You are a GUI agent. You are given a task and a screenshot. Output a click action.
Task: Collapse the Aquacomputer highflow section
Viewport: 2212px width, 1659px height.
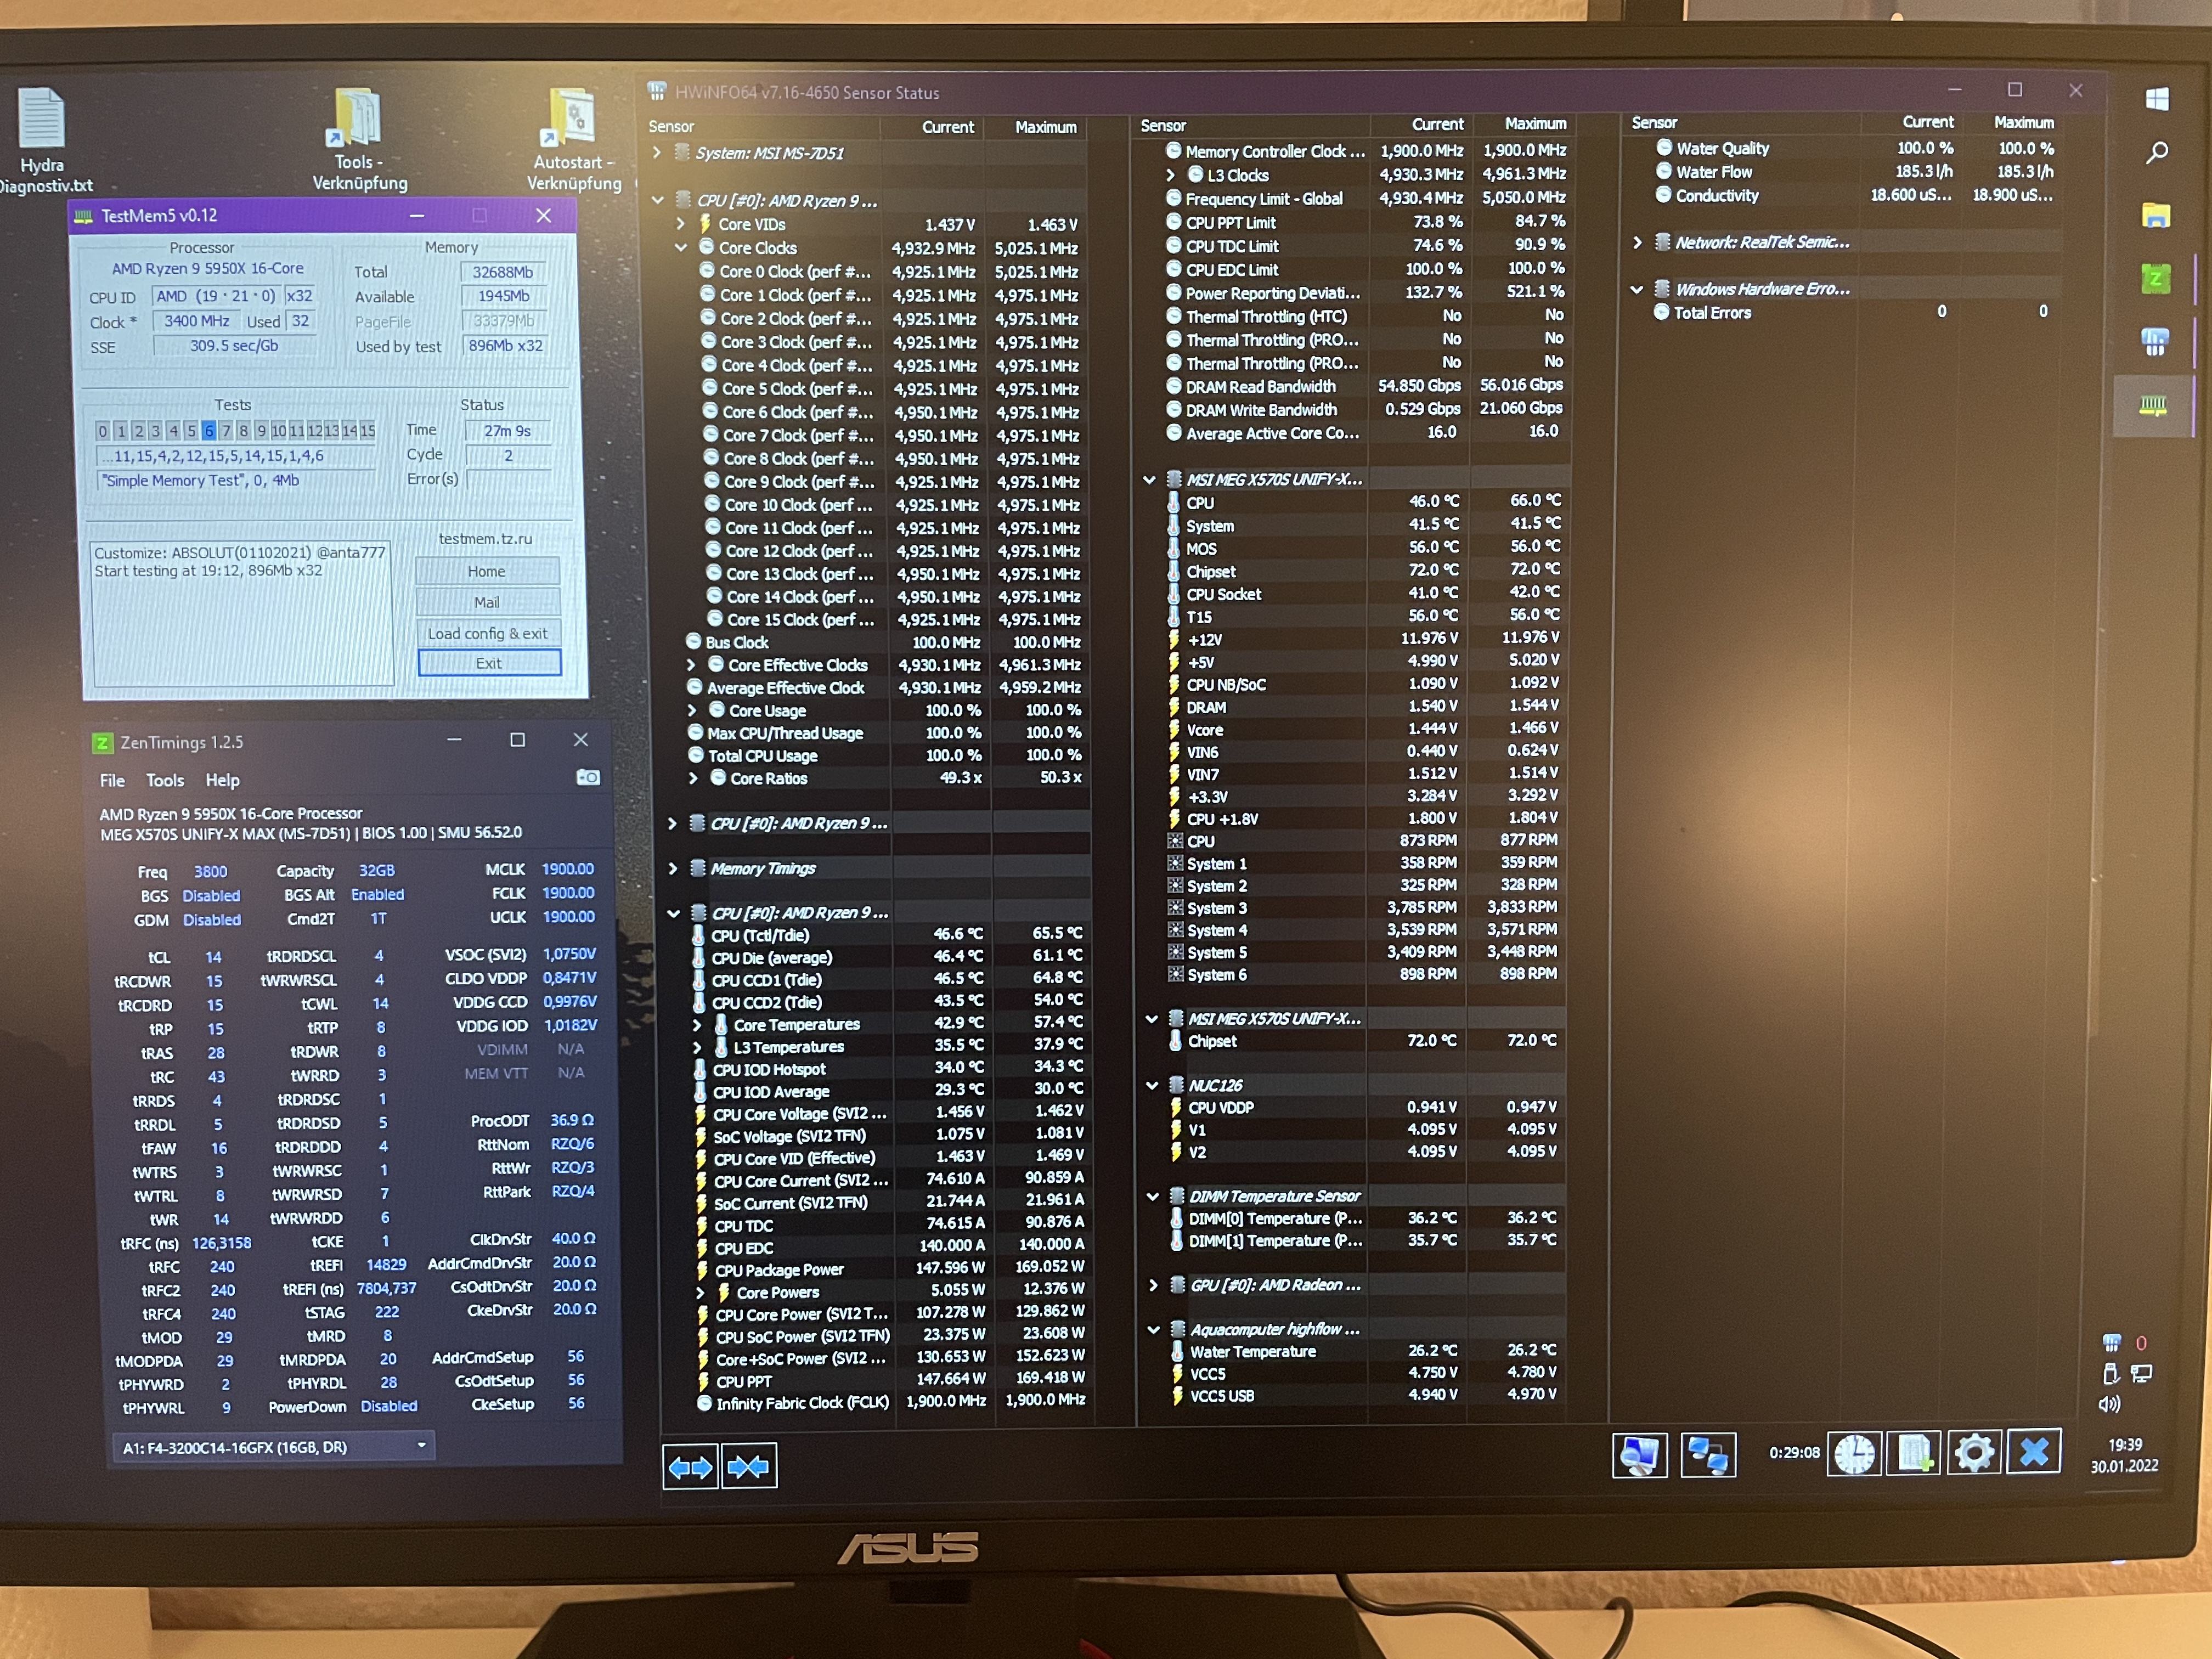pos(1153,1329)
